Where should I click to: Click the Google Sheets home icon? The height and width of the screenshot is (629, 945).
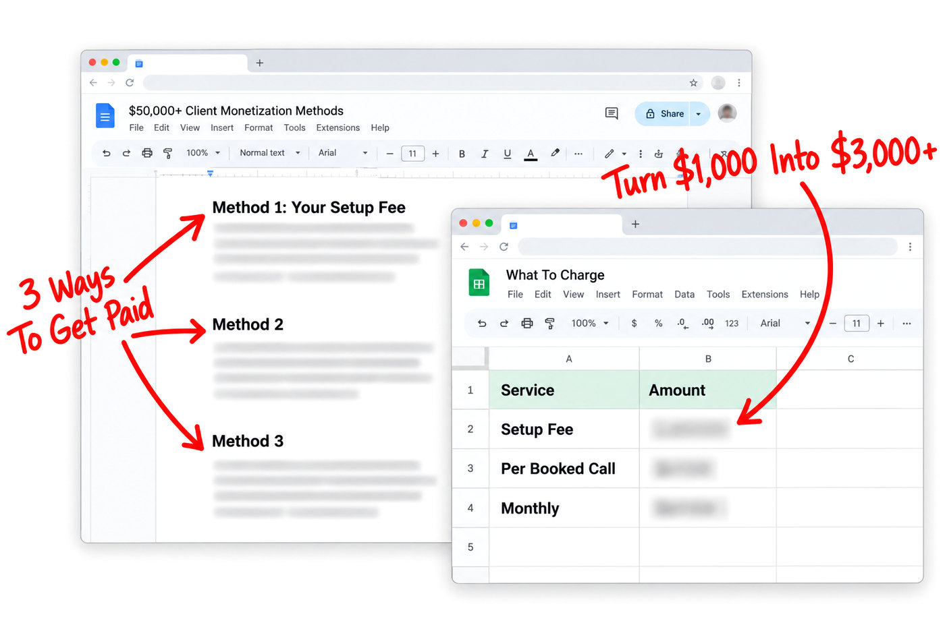click(x=479, y=283)
